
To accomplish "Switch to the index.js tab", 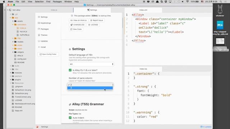I will click(x=54, y=10).
